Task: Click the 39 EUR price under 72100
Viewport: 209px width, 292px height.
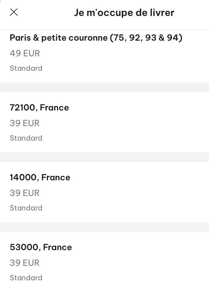Action: tap(25, 123)
